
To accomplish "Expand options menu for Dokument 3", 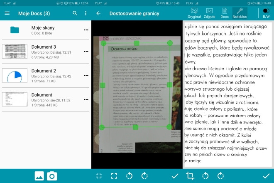I will click(x=86, y=52).
